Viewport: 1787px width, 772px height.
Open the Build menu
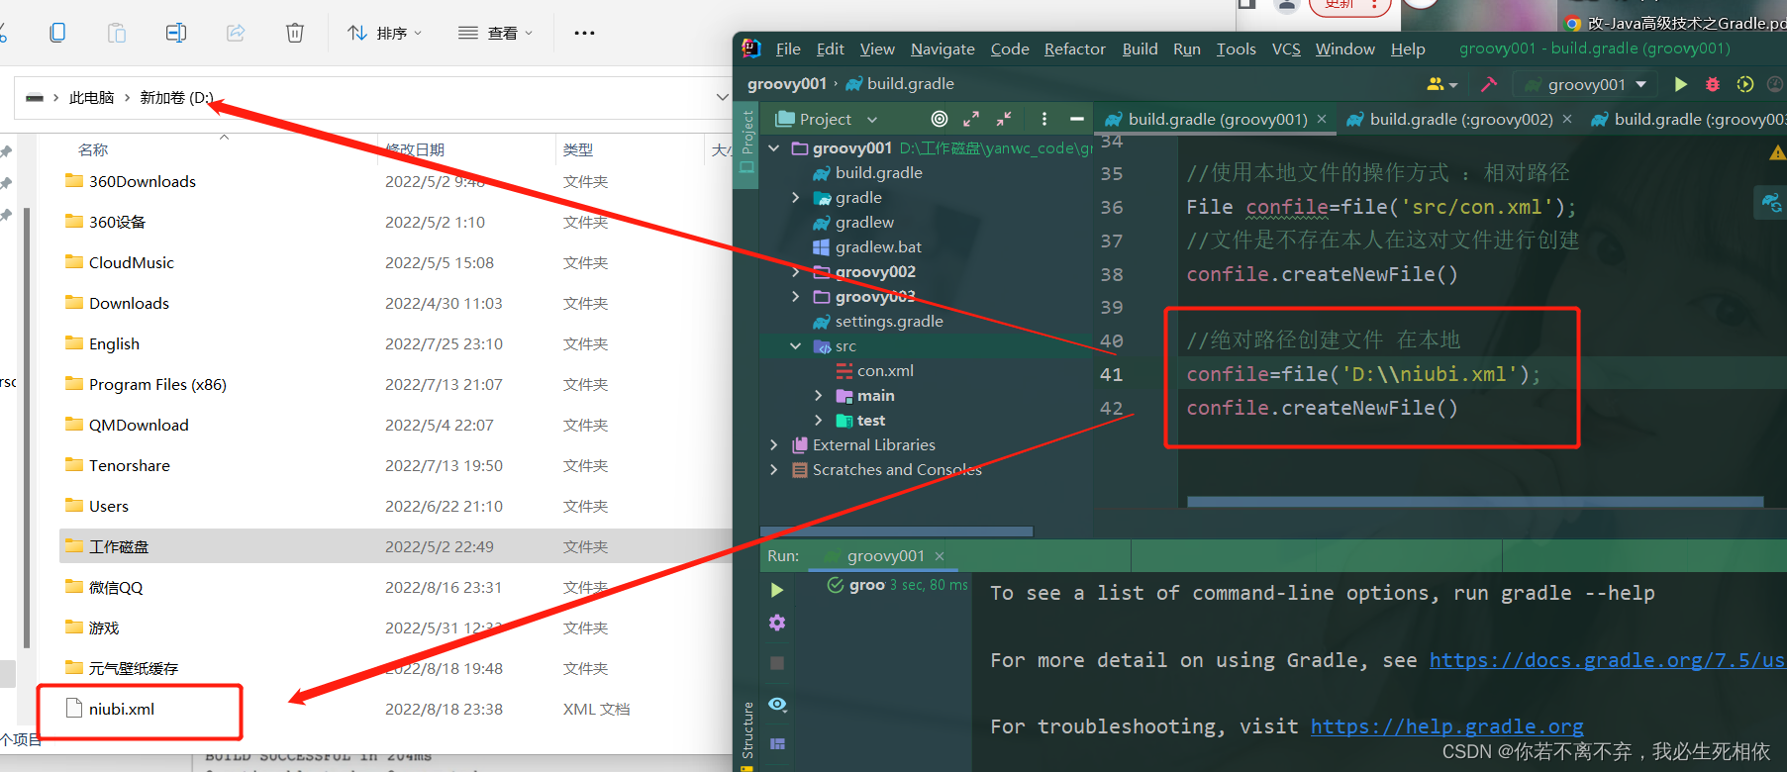coord(1140,48)
